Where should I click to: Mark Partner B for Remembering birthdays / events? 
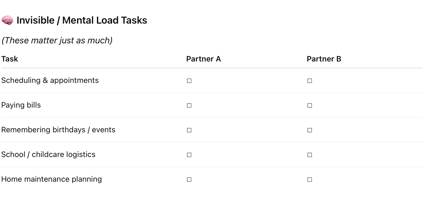[x=309, y=130]
